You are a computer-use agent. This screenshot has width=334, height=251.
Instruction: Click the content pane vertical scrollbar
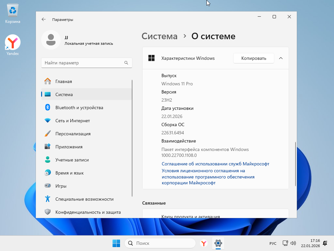pos(295,163)
